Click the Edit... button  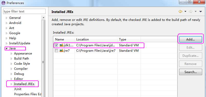pyautogui.click(x=190, y=48)
